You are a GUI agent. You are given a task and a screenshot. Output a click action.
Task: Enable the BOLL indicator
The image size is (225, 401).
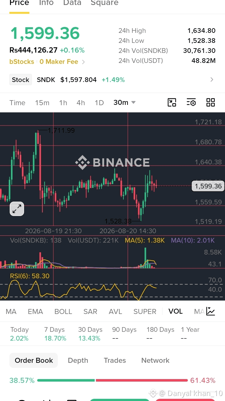click(63, 311)
